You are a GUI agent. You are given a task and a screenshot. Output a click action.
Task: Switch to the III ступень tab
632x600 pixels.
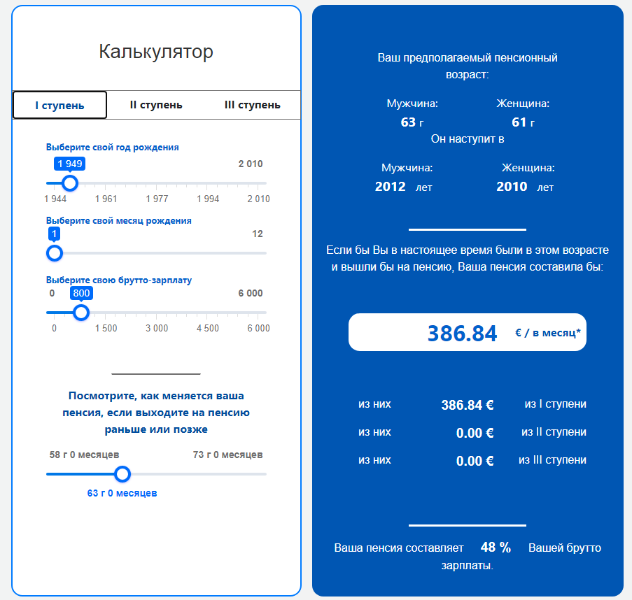[253, 104]
